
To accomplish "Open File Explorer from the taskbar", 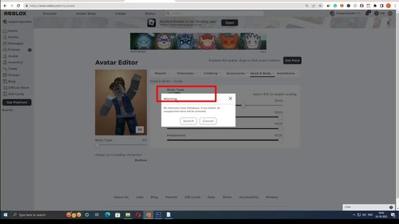I will (x=128, y=215).
